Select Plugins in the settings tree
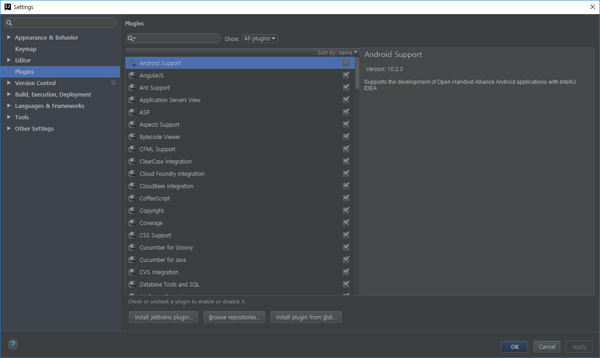The image size is (600, 358). [x=60, y=72]
